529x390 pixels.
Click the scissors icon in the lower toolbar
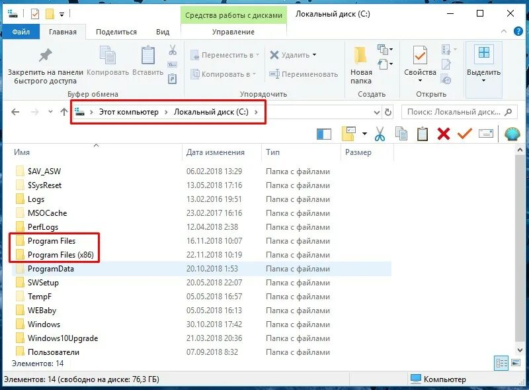point(380,134)
